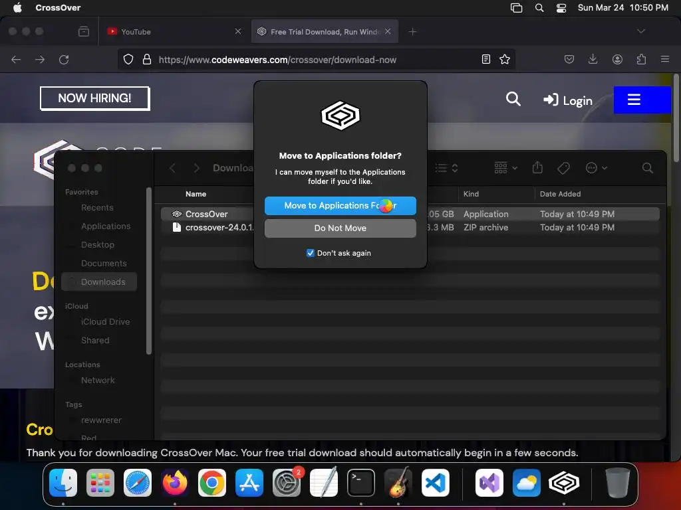This screenshot has width=681, height=510.
Task: Close the Free Trial Download tab
Action: tap(388, 32)
